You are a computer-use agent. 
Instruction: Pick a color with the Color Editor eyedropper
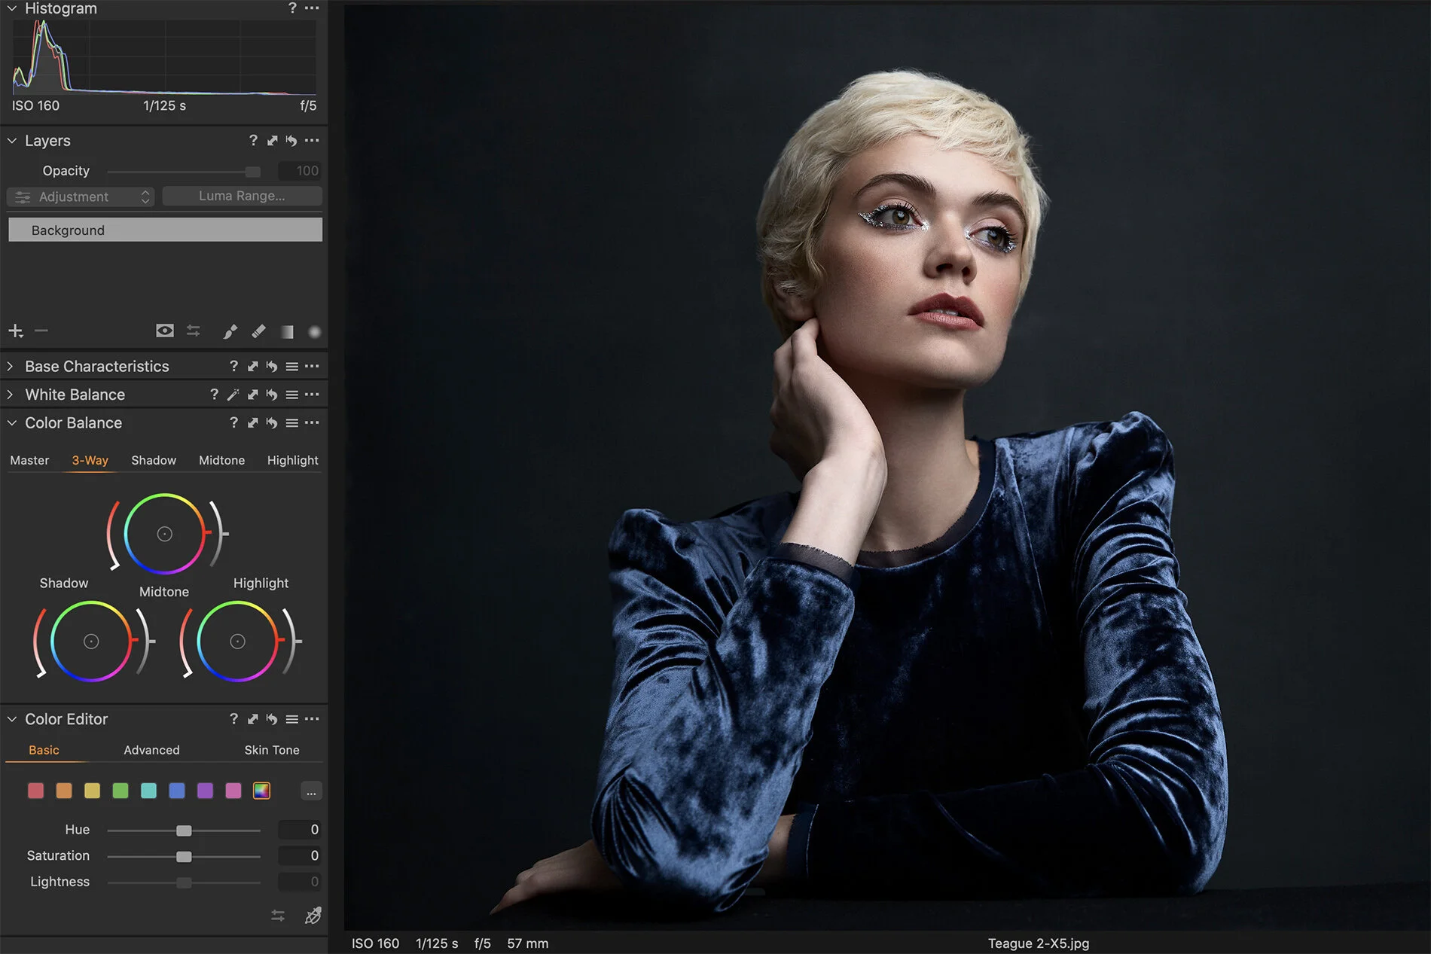click(313, 916)
